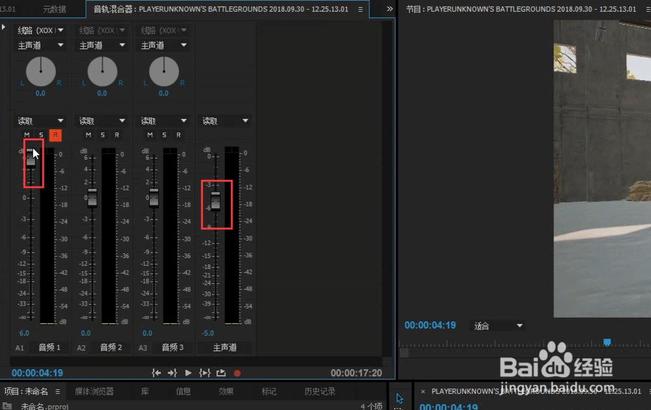Viewport: 651px width, 410px height.
Task: Switch to the 效果 tab
Action: 227,391
